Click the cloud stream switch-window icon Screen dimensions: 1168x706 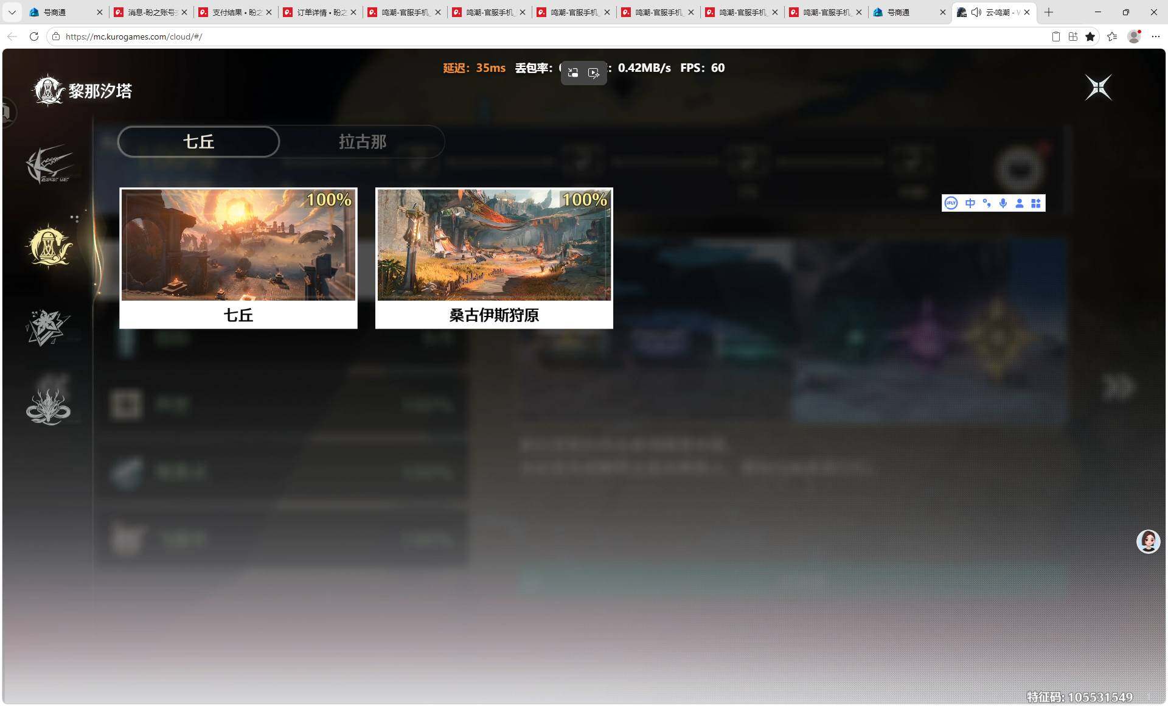click(x=572, y=73)
